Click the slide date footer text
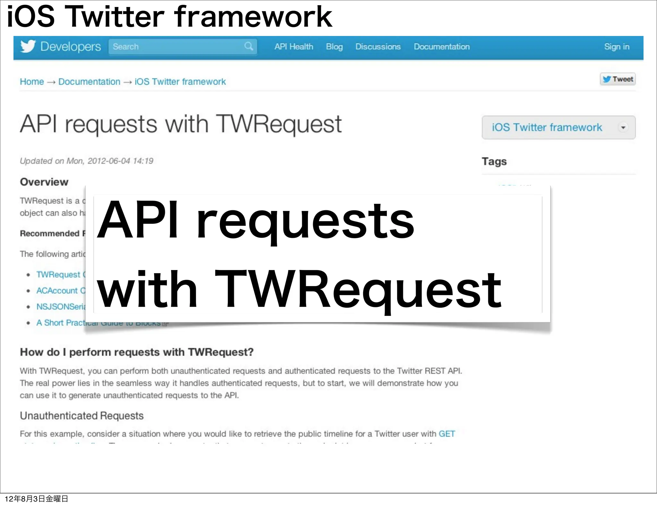The height and width of the screenshot is (506, 657). (36, 499)
